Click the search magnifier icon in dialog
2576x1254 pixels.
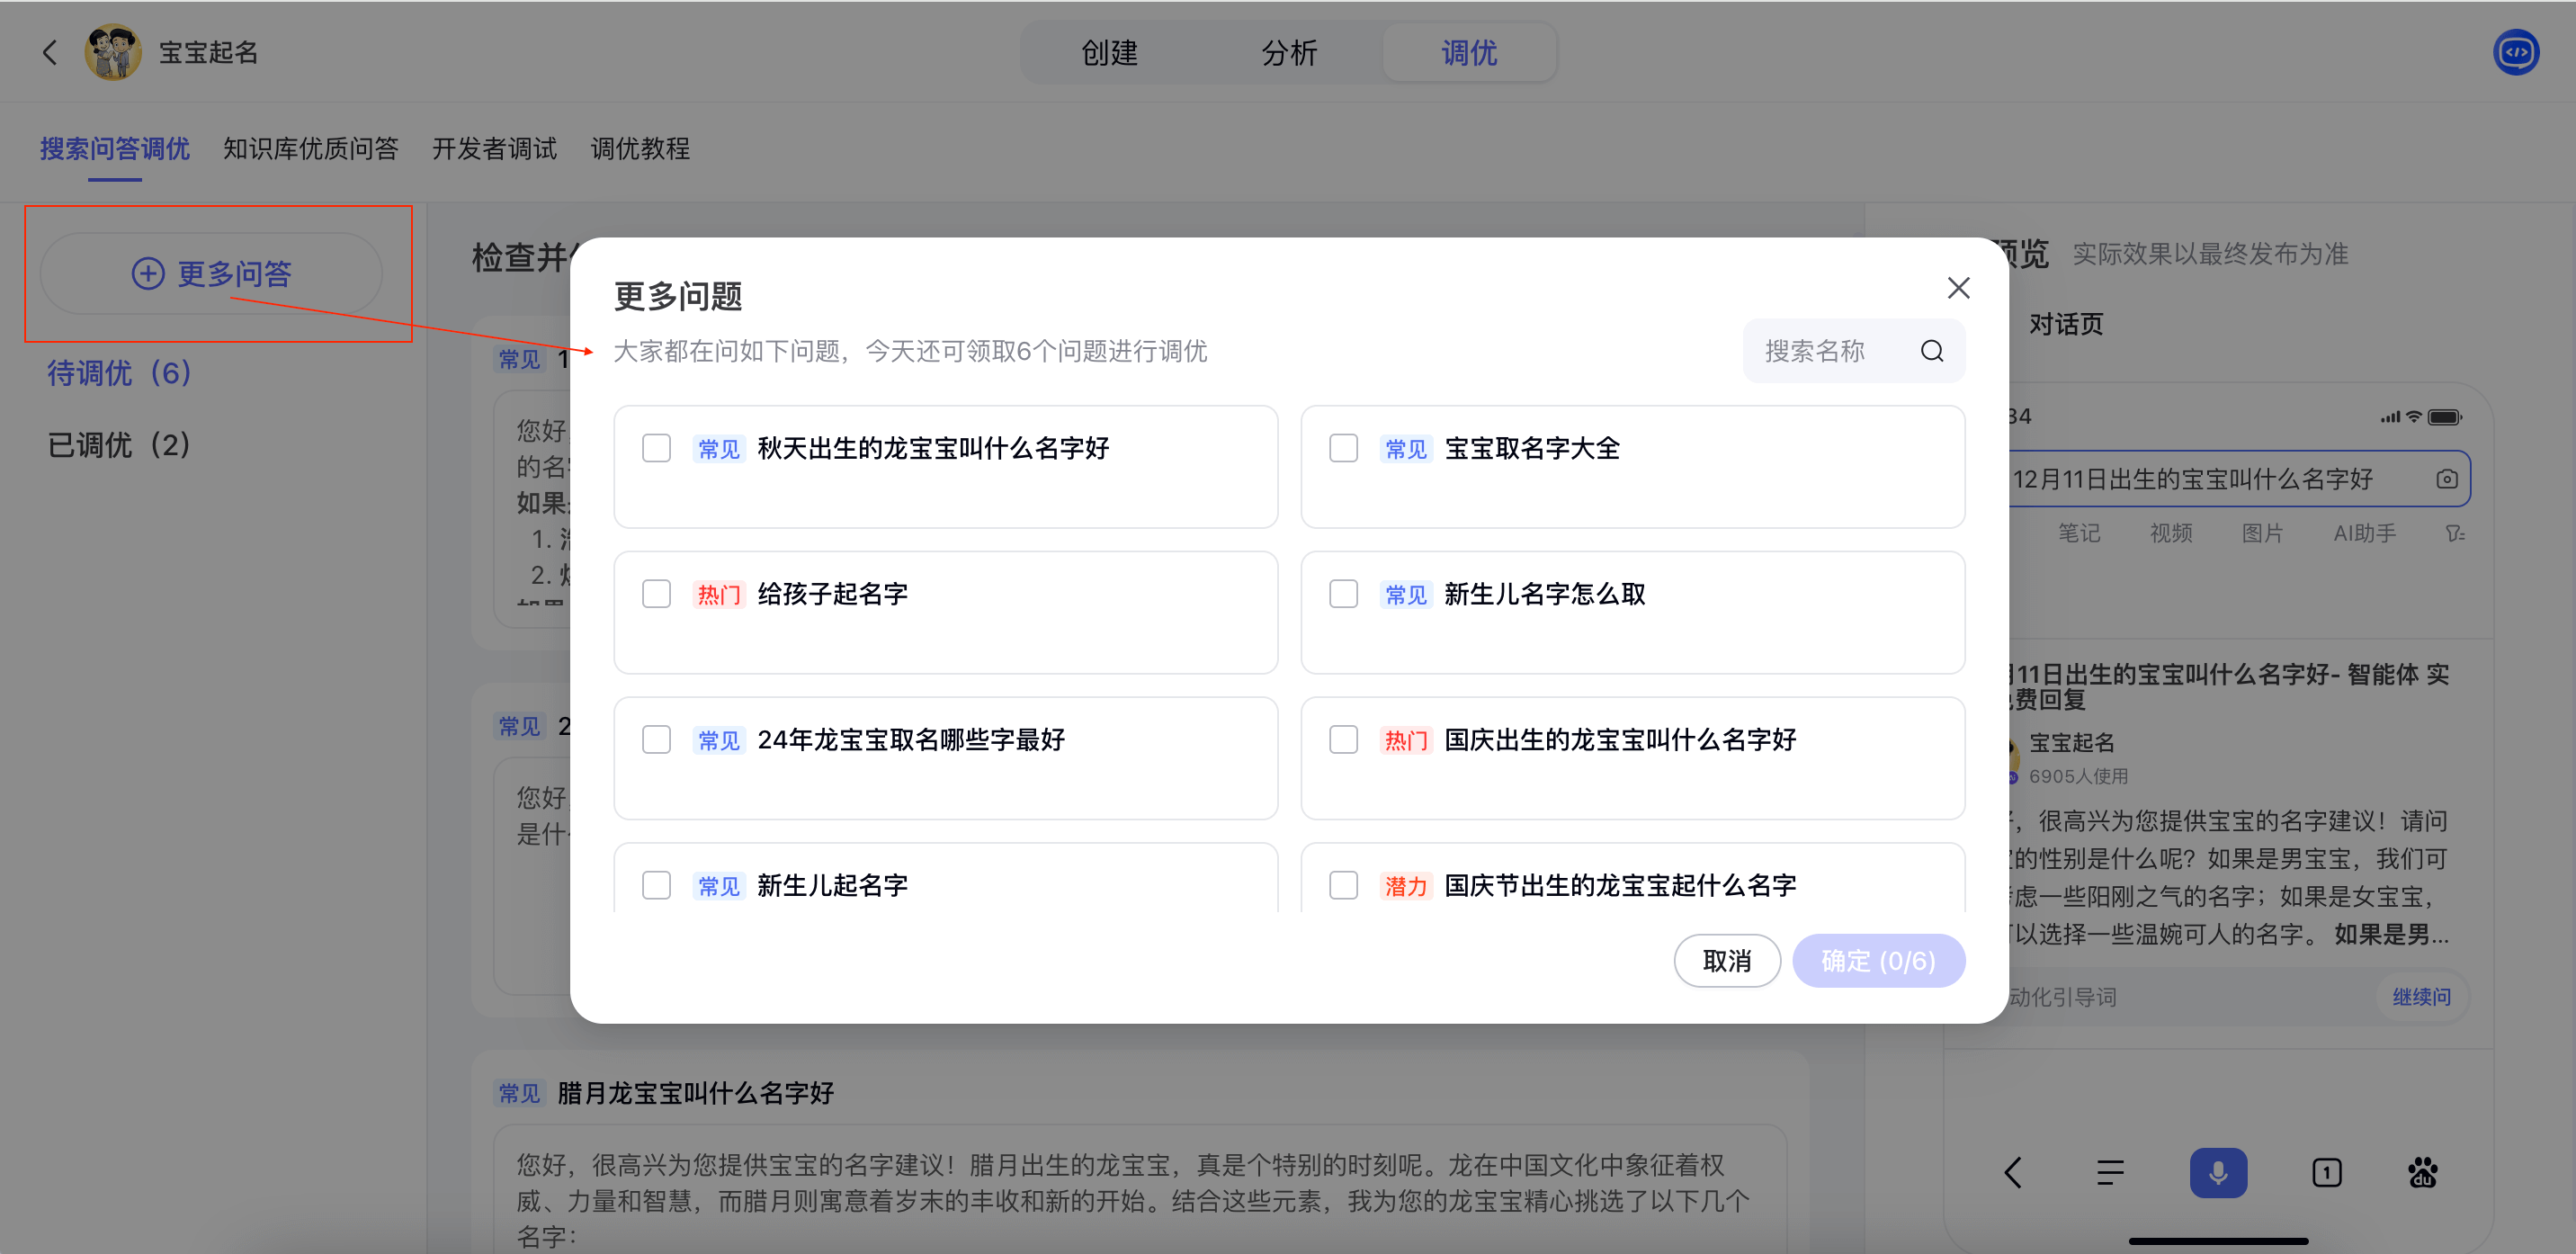coord(1931,351)
